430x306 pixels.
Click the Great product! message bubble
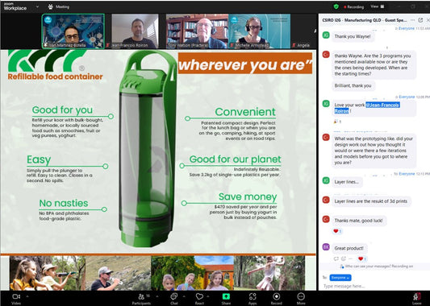[349, 248]
